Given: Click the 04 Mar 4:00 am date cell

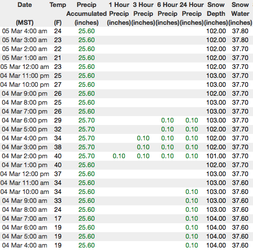Looking at the screenshot, I should [25, 246].
